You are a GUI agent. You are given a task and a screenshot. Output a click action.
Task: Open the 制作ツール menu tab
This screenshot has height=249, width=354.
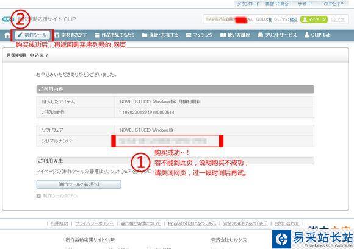33,35
